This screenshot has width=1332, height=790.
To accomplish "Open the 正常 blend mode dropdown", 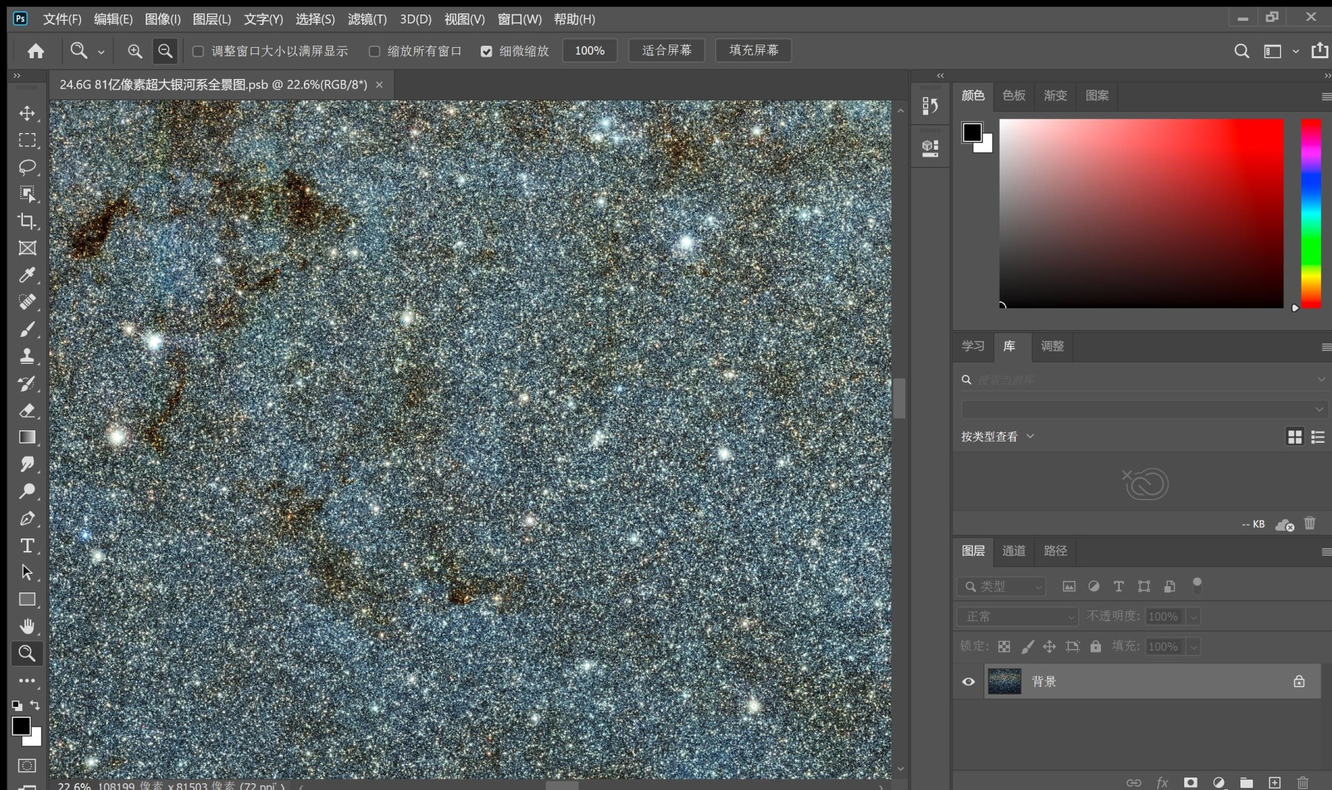I will (1017, 616).
